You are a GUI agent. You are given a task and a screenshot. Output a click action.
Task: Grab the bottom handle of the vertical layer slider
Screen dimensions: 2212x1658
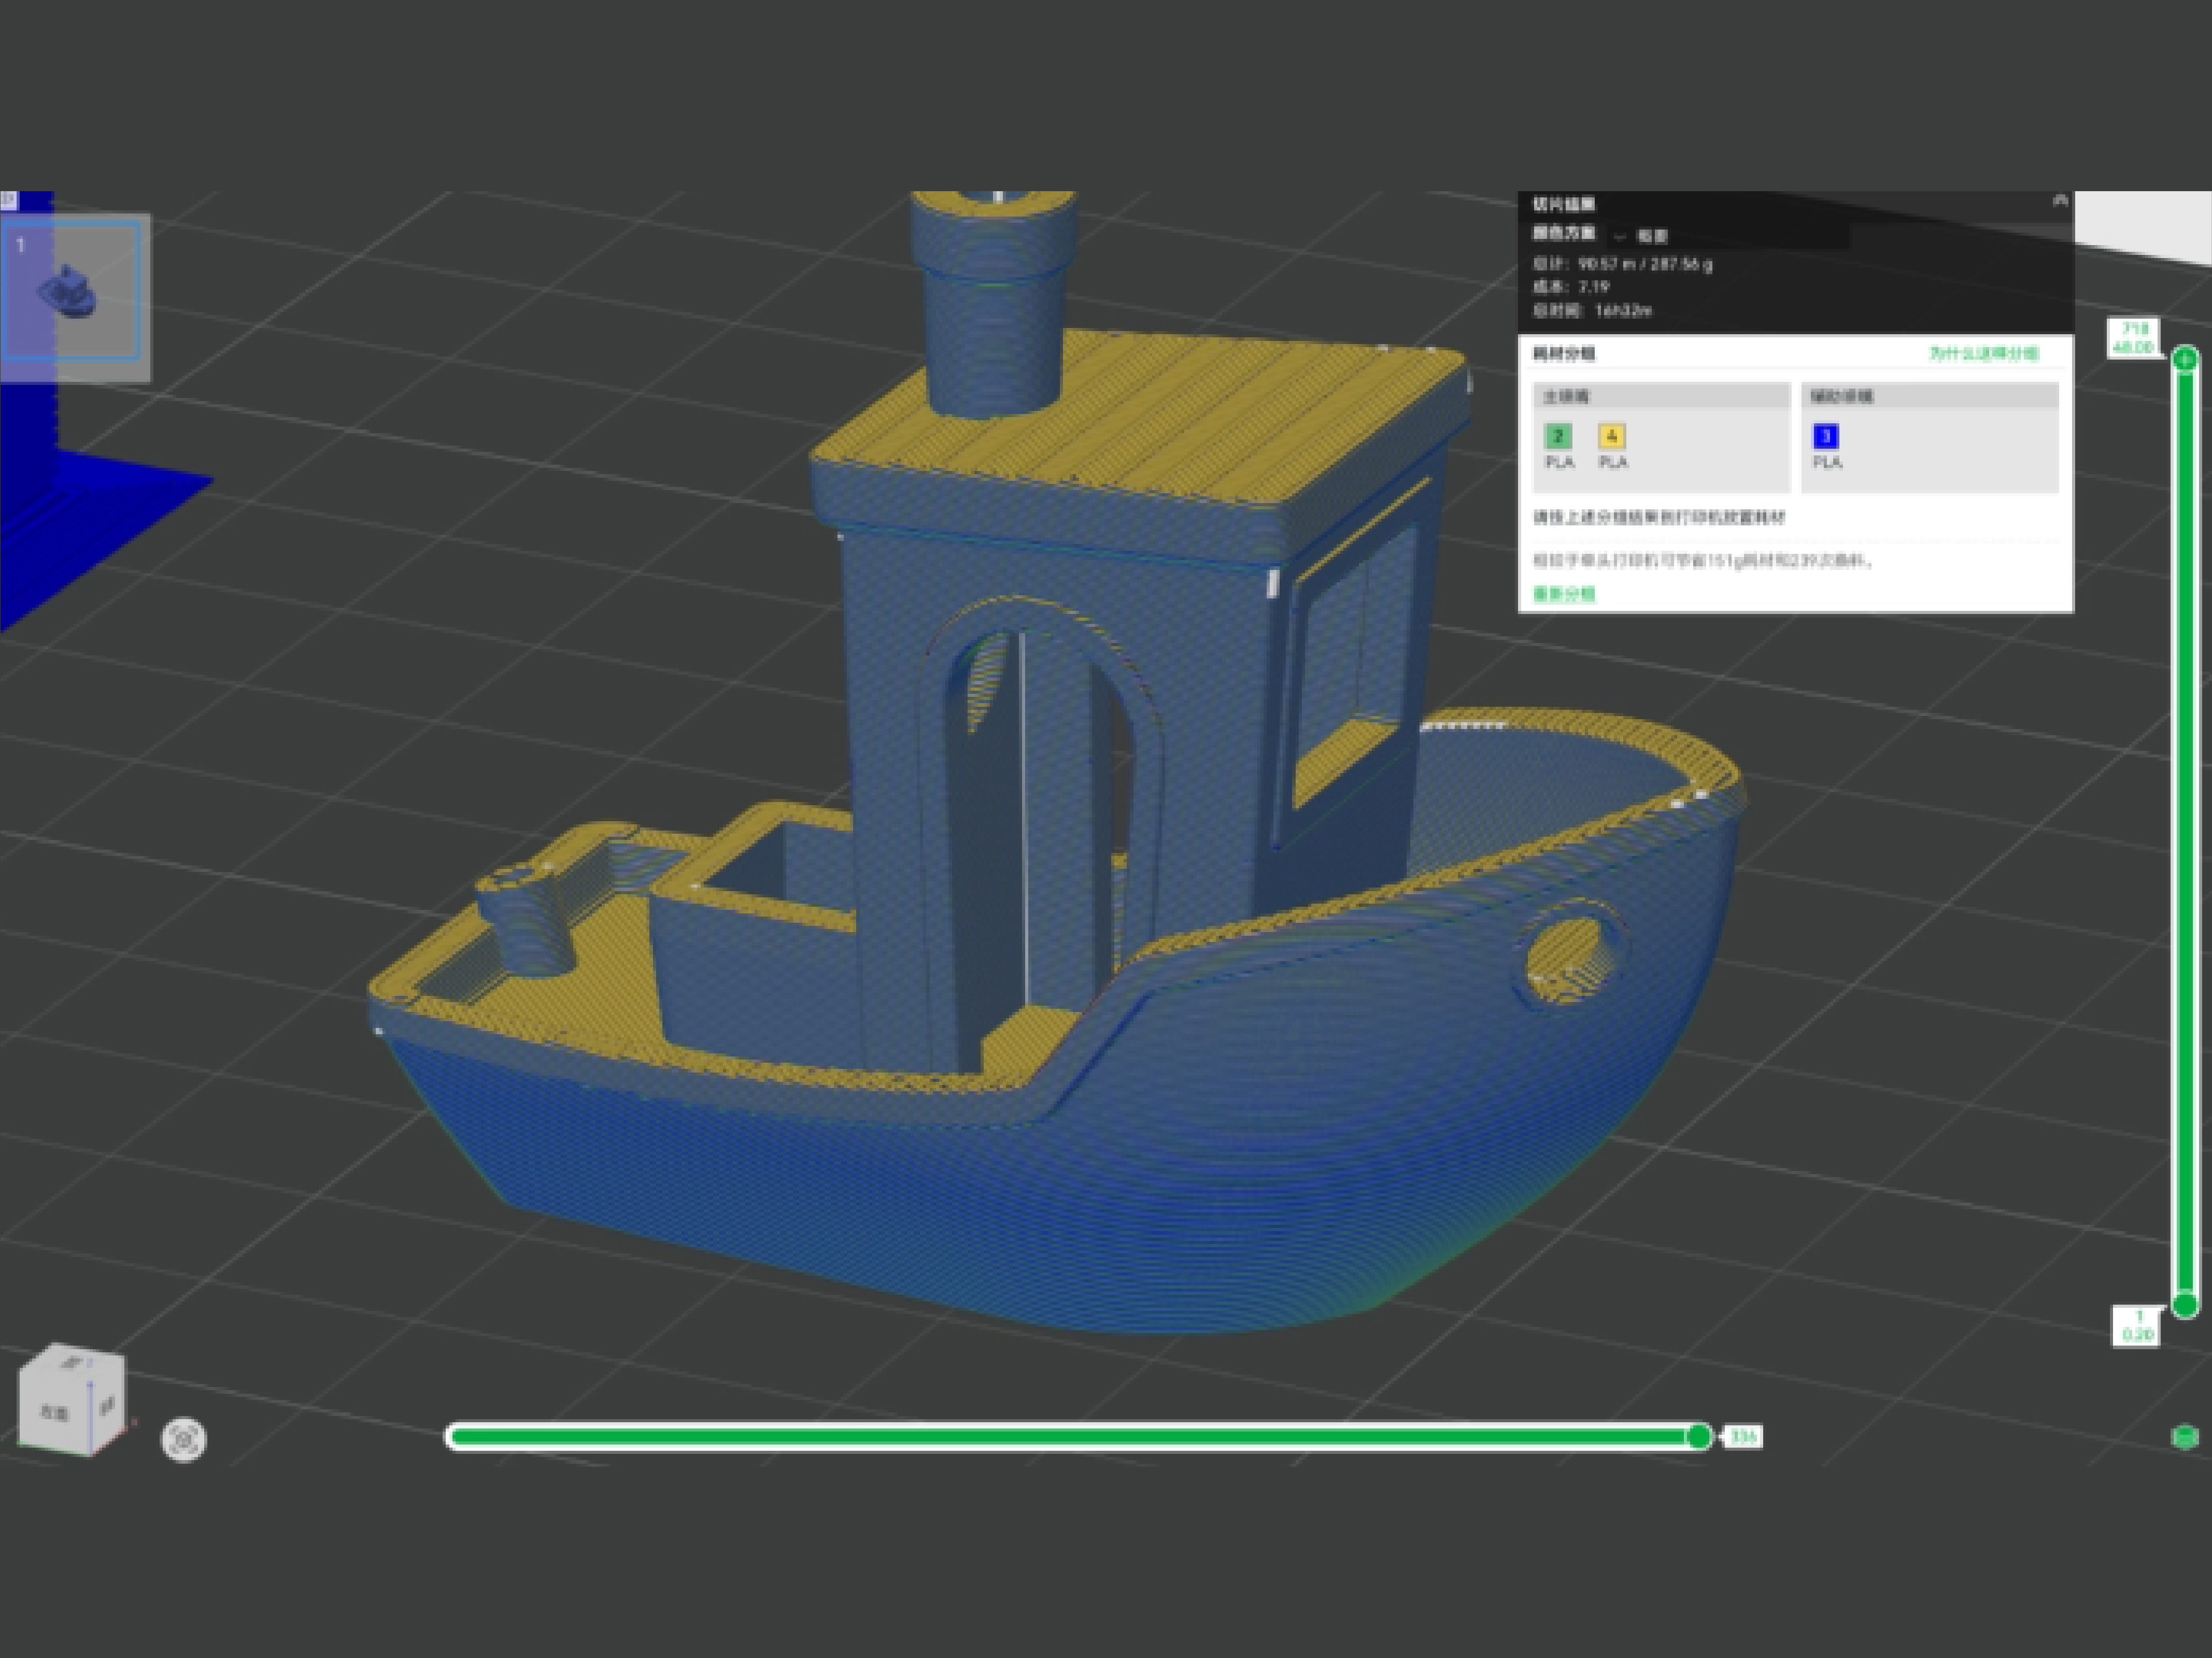[2185, 1304]
